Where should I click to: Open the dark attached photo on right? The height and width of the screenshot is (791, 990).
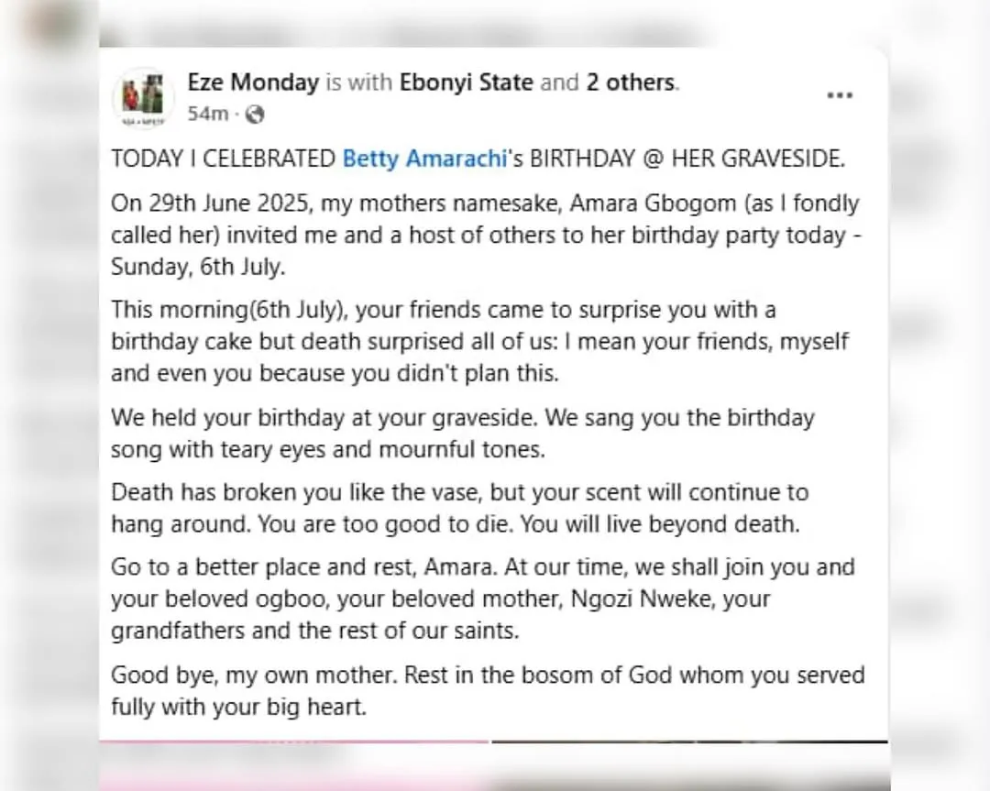point(689,765)
